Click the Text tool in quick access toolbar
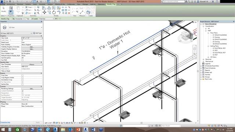The height and width of the screenshot is (132, 235). tap(37, 1)
